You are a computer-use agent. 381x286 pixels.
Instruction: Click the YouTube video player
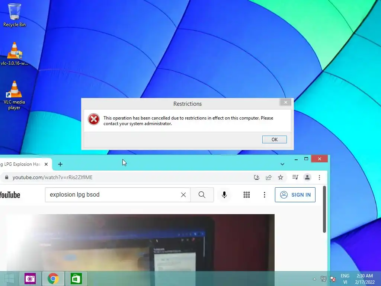(140, 242)
